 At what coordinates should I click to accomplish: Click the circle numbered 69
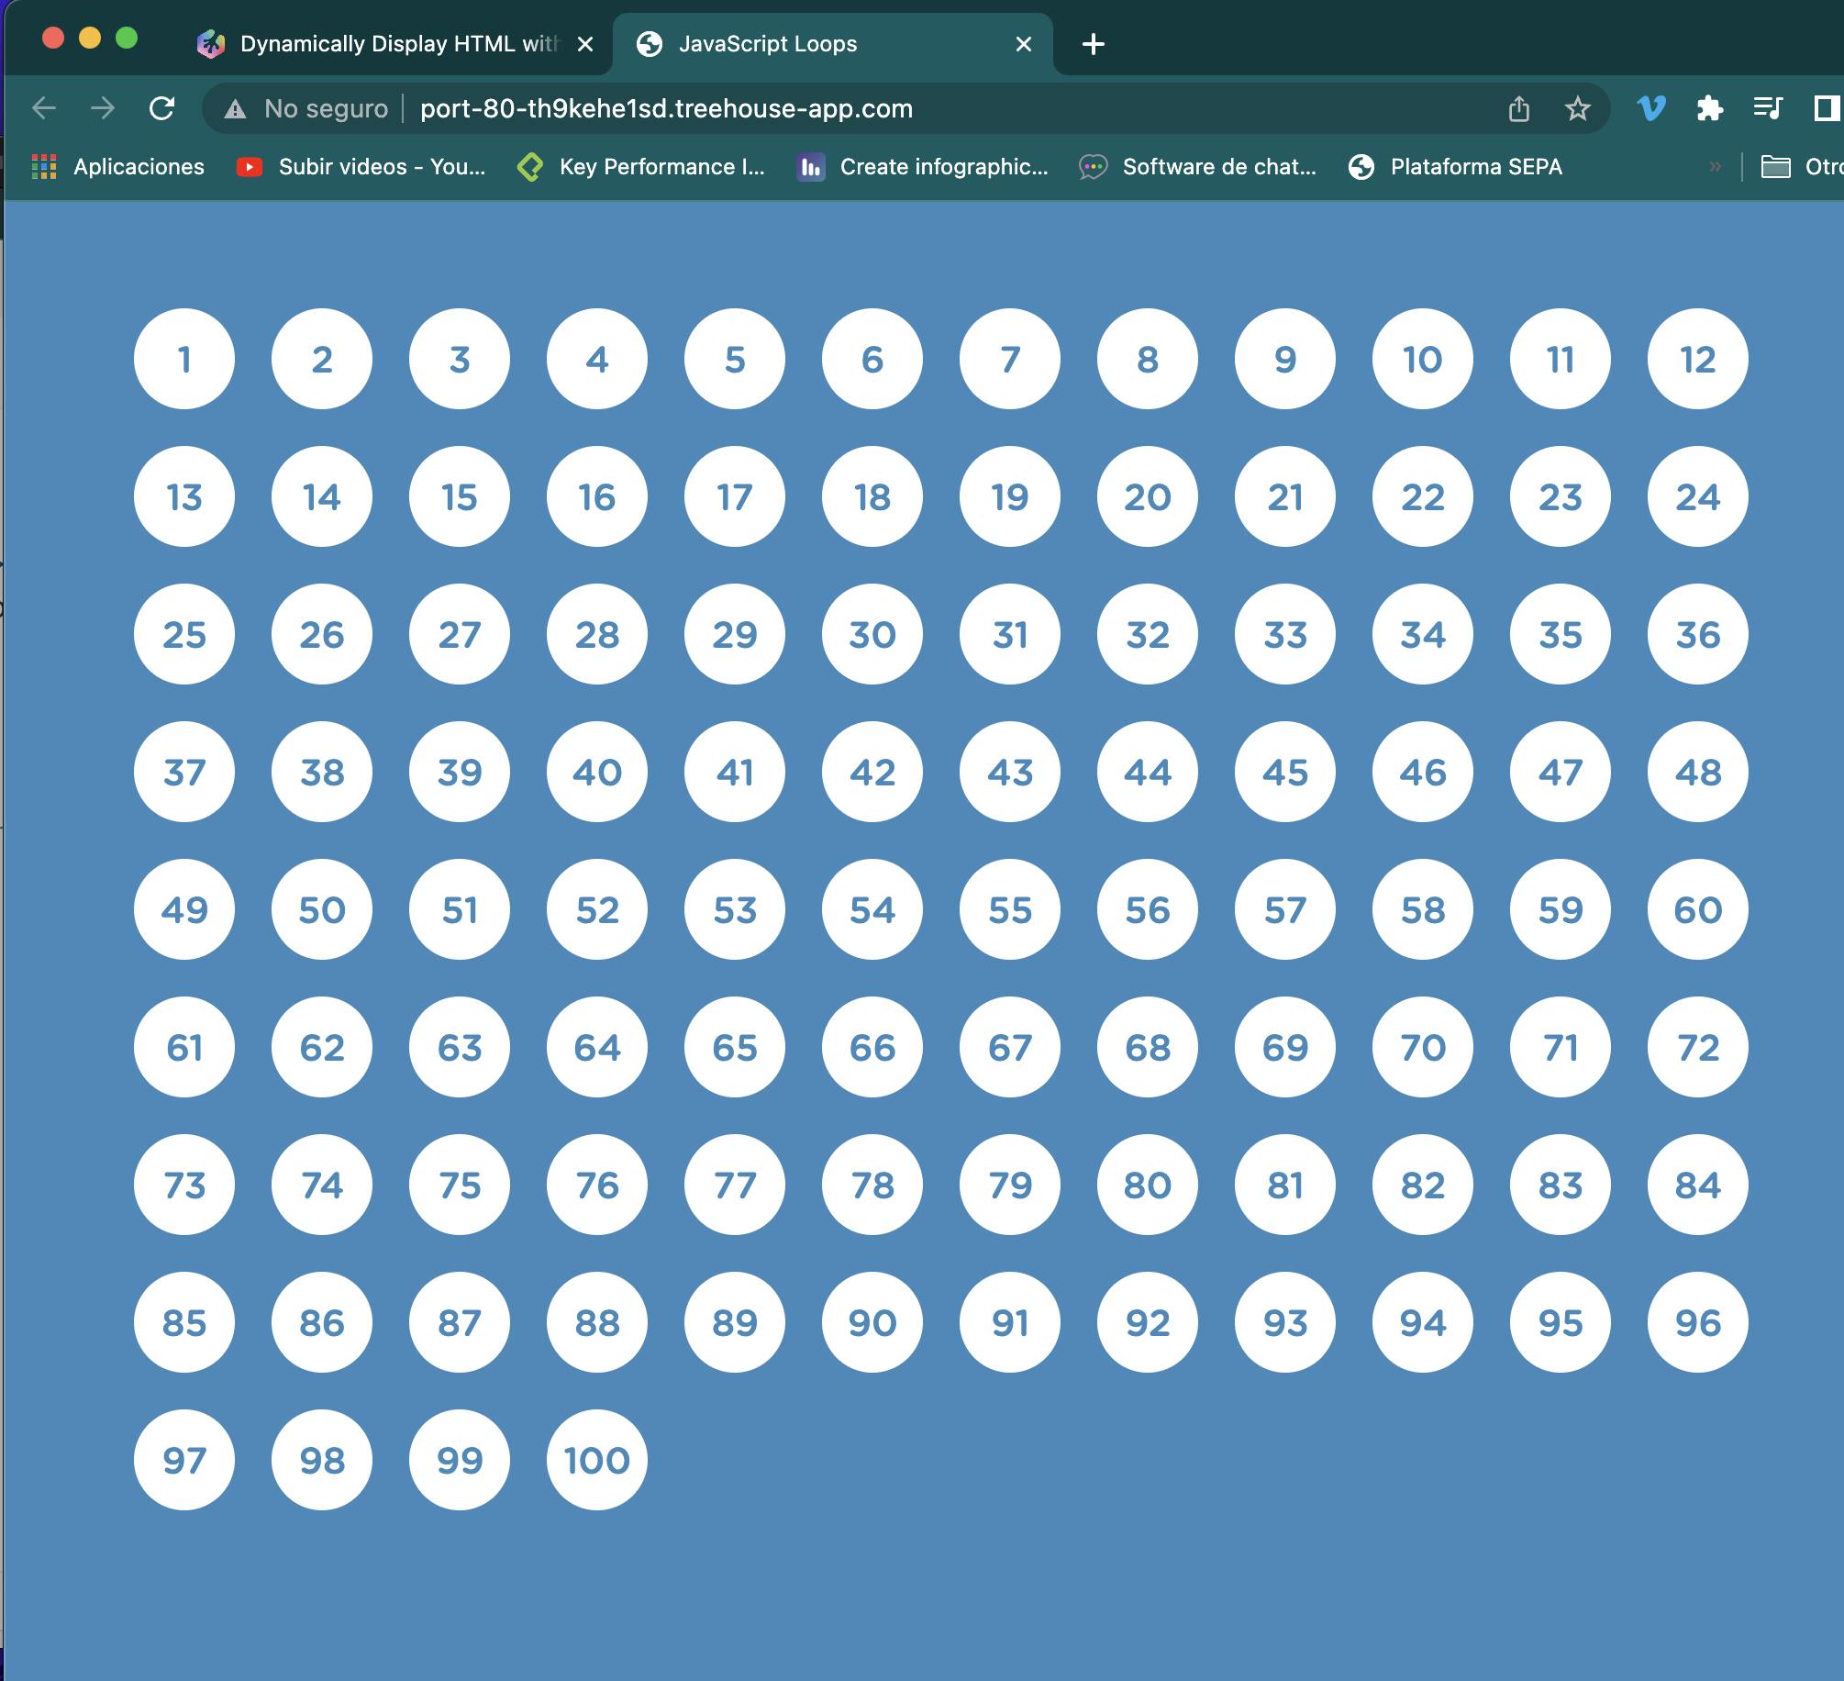[x=1285, y=1047]
